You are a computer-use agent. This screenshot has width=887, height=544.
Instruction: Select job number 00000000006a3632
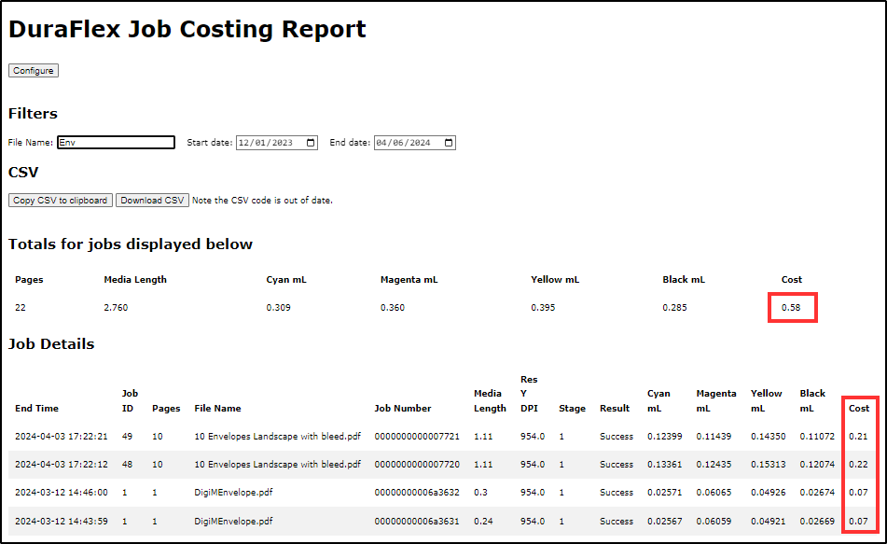417,493
